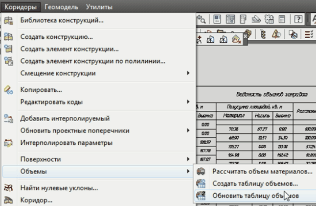Viewport: 316px width, 206px height.
Task: Click the Help question mark toolbar icon
Action: pyautogui.click(x=298, y=20)
